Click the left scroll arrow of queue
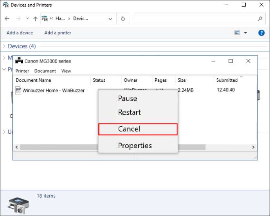This screenshot has height=216, width=270. [16, 147]
